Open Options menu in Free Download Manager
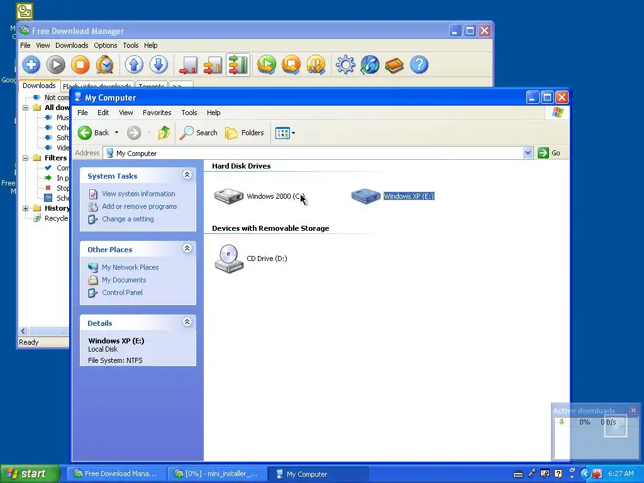644x483 pixels. point(106,45)
